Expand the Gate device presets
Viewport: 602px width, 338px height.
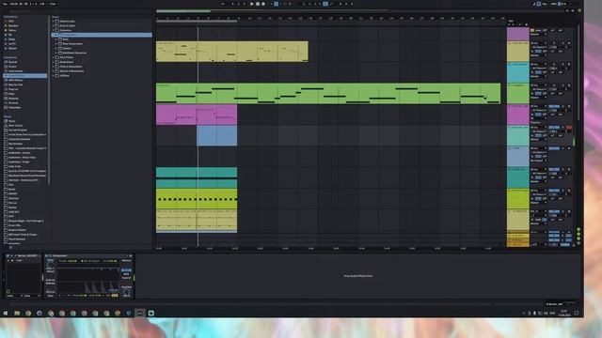tap(55, 39)
